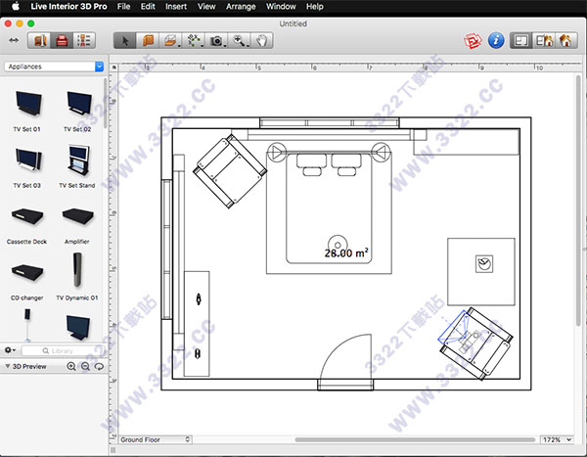Screen dimensions: 587x457
Task: Select the left wall window
Action: coord(166,250)
